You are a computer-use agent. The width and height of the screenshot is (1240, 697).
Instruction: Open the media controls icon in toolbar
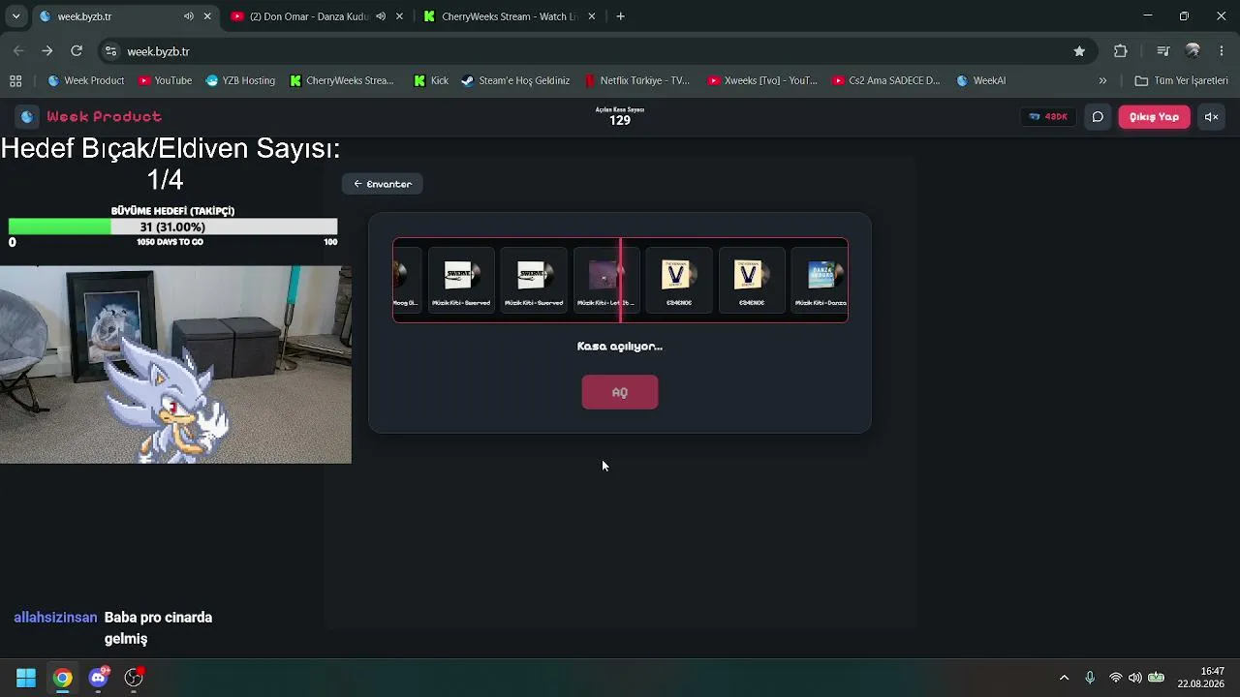pos(1163,51)
